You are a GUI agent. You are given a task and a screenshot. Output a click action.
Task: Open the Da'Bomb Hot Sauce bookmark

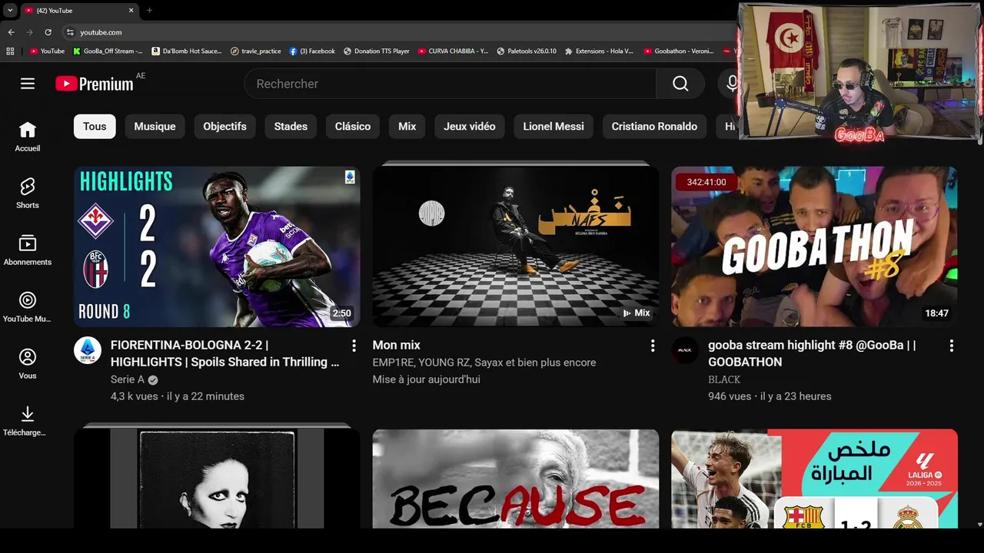coord(187,51)
